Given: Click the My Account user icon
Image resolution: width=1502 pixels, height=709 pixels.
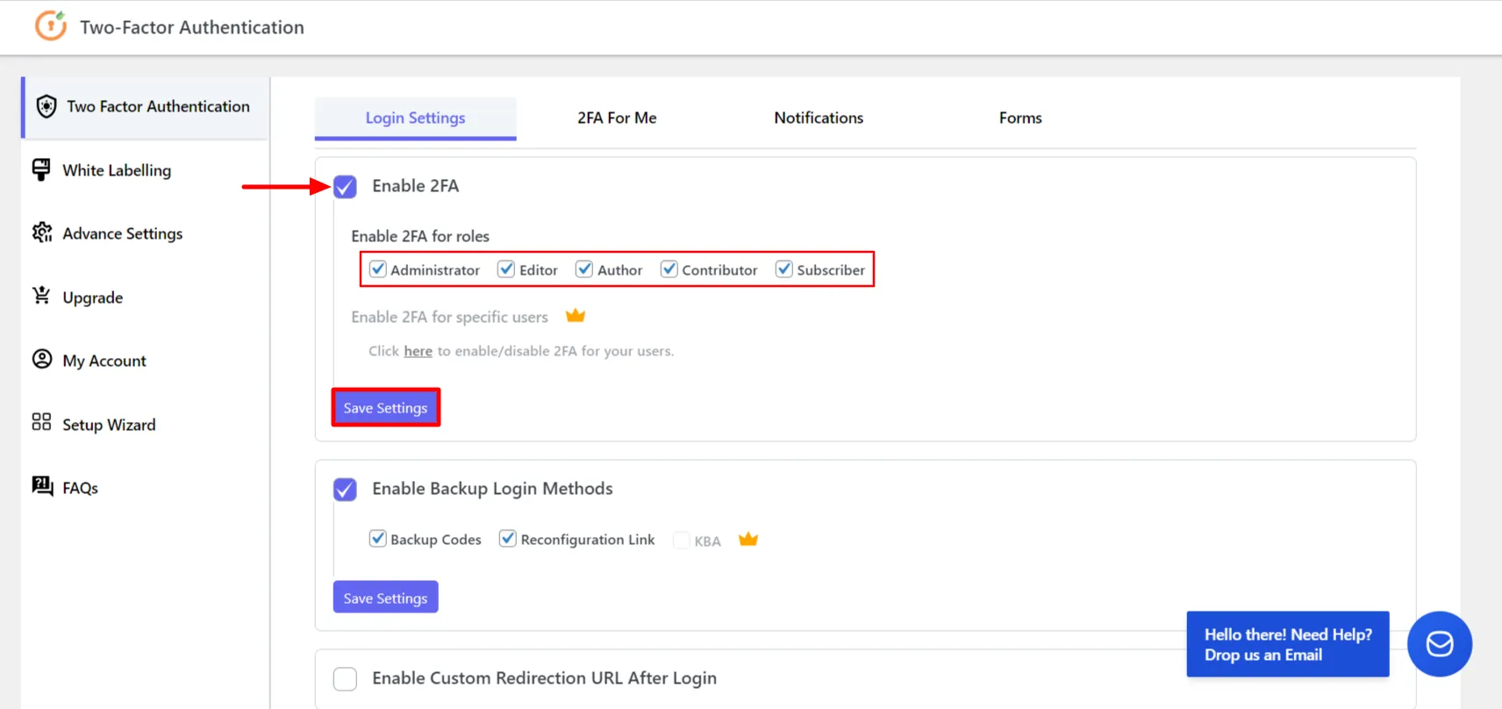Looking at the screenshot, I should (41, 360).
